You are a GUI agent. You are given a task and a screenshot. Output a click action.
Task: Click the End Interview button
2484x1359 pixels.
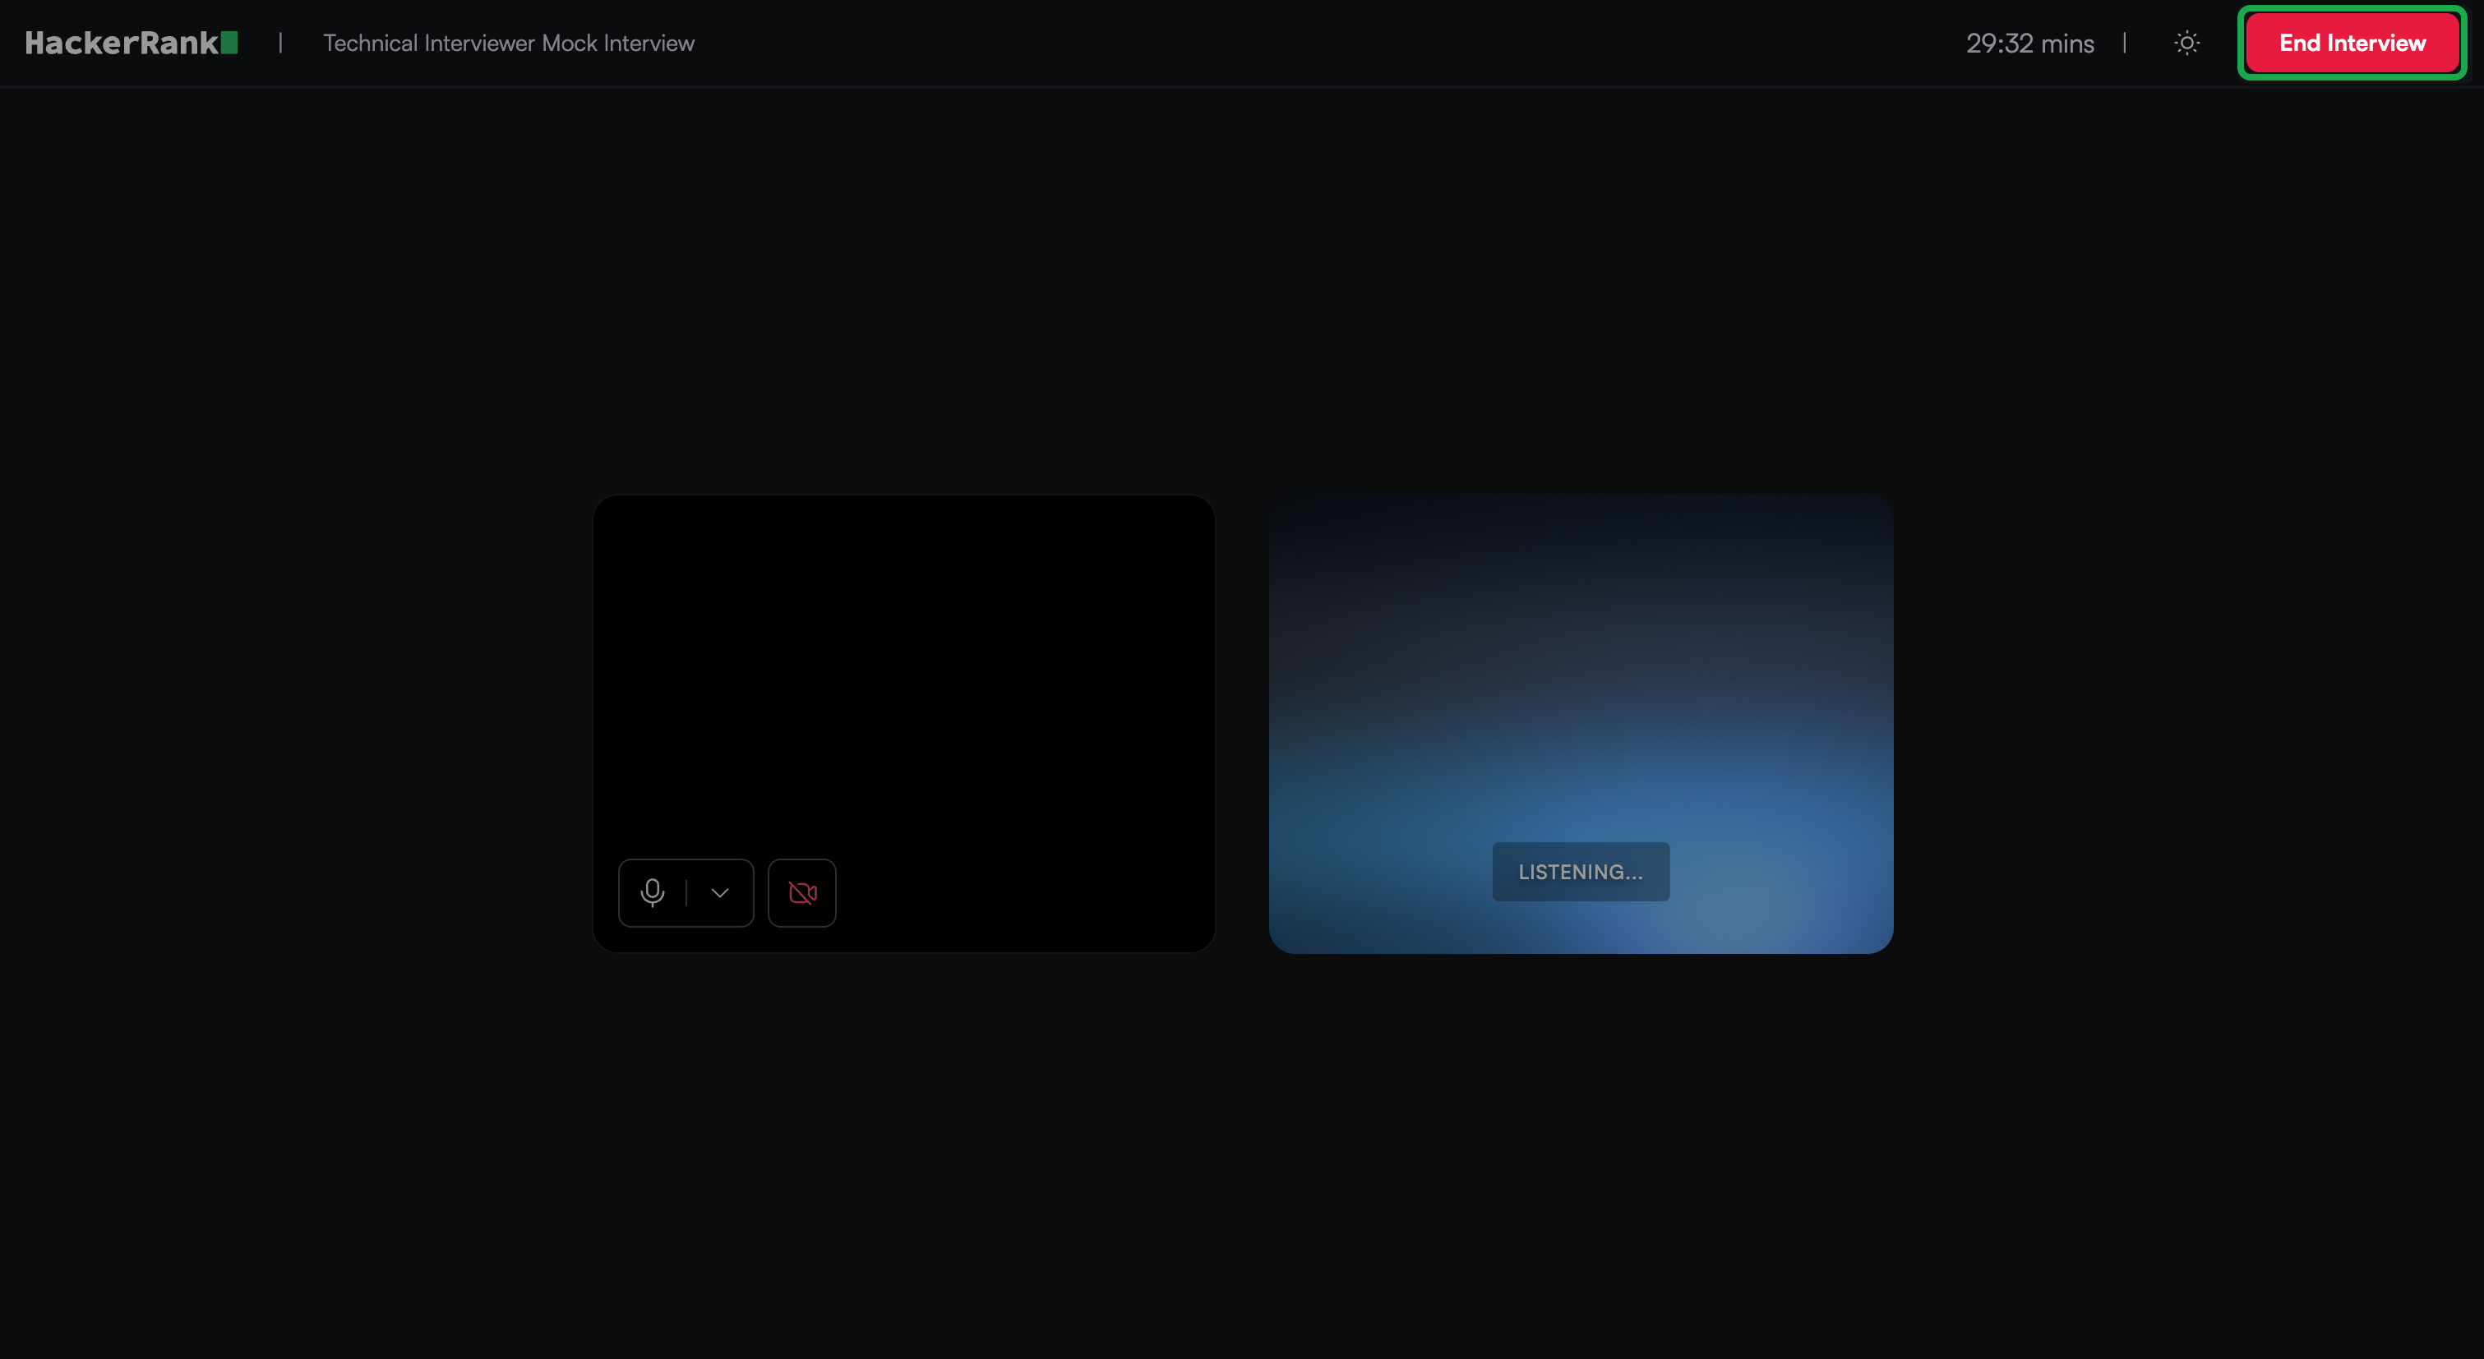pyautogui.click(x=2351, y=44)
